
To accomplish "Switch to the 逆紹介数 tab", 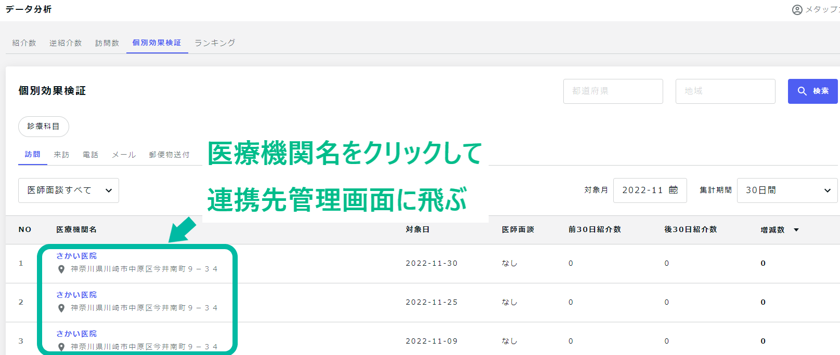I will (x=66, y=43).
